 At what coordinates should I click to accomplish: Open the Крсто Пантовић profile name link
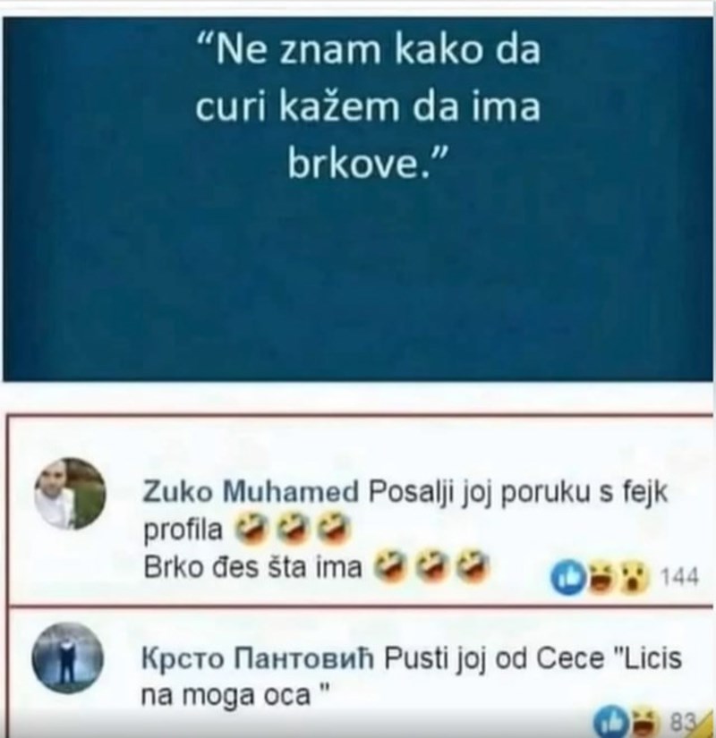pyautogui.click(x=257, y=658)
